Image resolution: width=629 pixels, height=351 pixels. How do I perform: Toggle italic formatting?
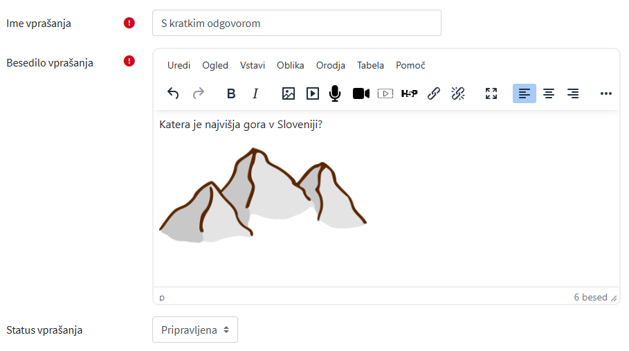tap(255, 93)
